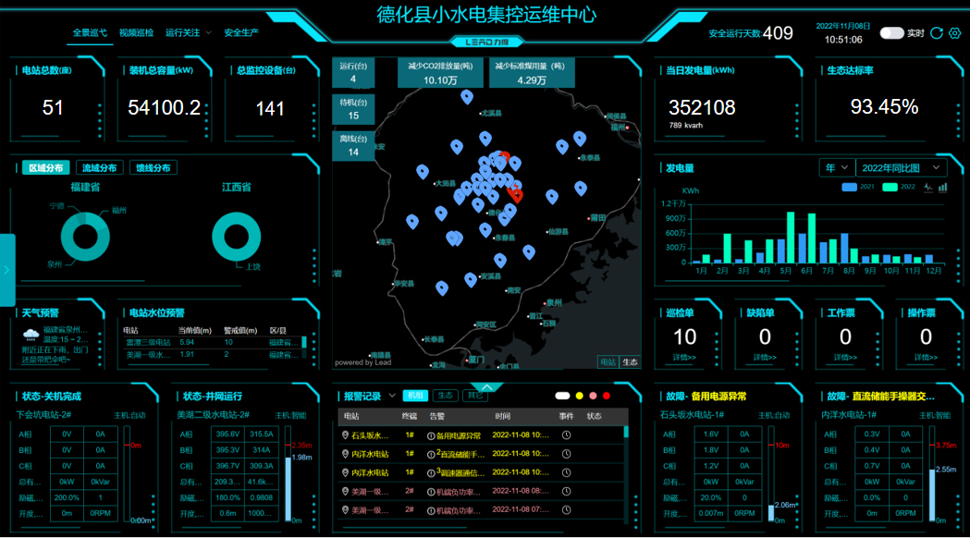970x538 pixels.
Task: Open settings via the gear icon
Action: click(955, 33)
